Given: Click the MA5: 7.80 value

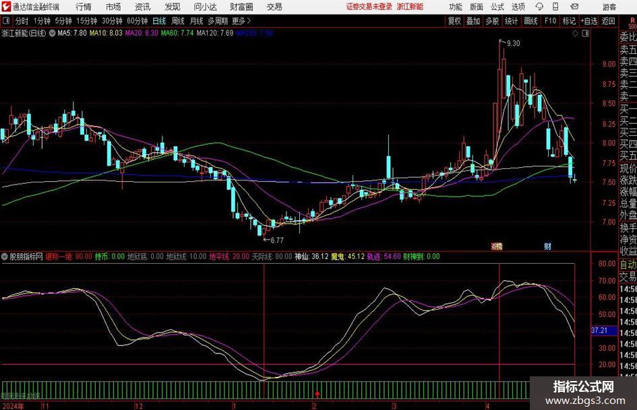Looking at the screenshot, I should [x=72, y=33].
